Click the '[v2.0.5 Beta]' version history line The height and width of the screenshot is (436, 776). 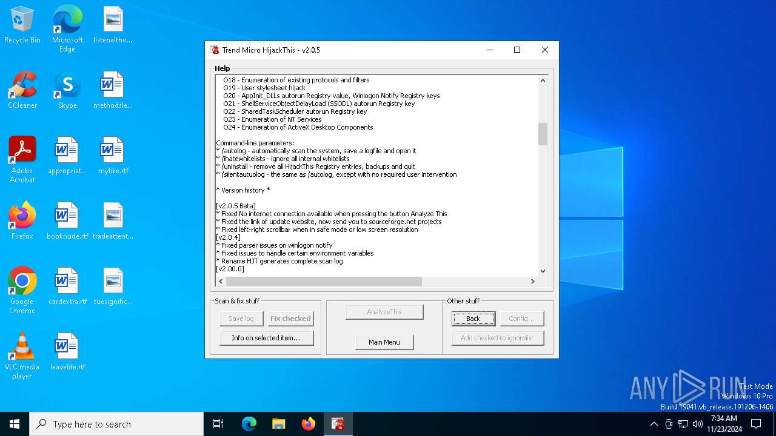coord(236,206)
